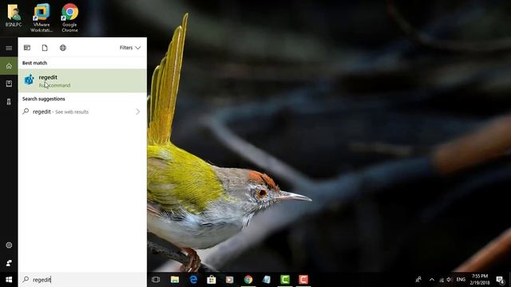The height and width of the screenshot is (287, 511).
Task: Open the network icon in system tray
Action: [x=442, y=280]
